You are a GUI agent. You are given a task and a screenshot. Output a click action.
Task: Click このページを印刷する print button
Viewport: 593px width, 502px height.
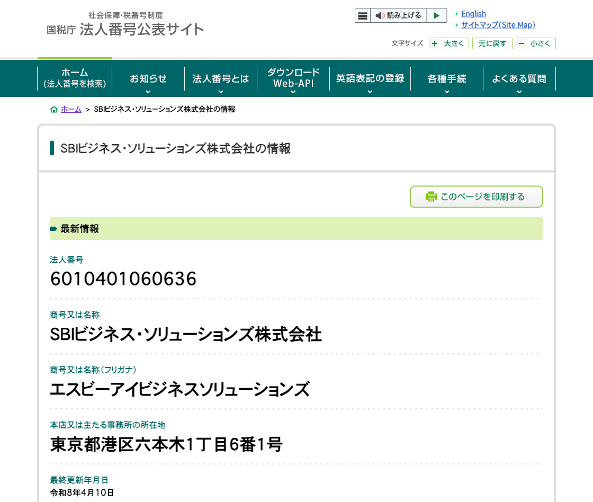point(477,196)
